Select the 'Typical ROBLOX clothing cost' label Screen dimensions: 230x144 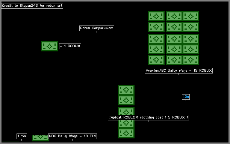148,117
